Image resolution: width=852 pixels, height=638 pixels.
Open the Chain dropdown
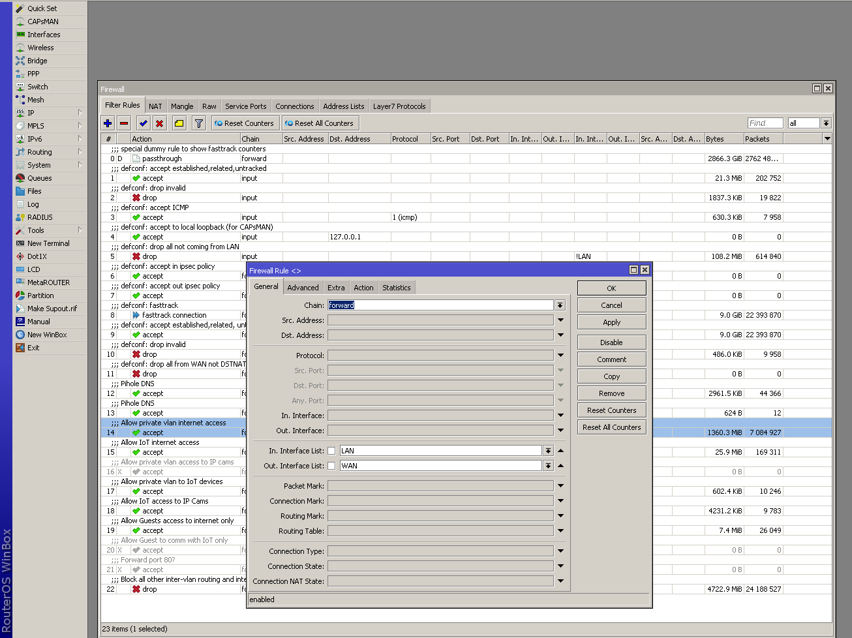pos(560,305)
